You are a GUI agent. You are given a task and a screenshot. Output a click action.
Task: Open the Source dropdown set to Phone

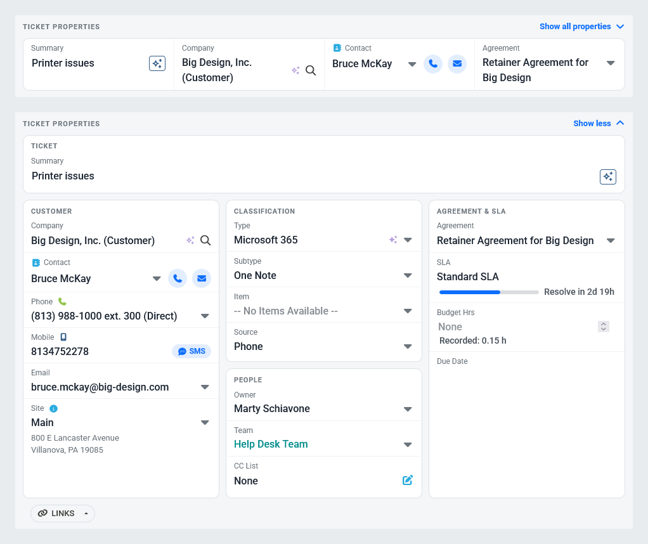[408, 346]
